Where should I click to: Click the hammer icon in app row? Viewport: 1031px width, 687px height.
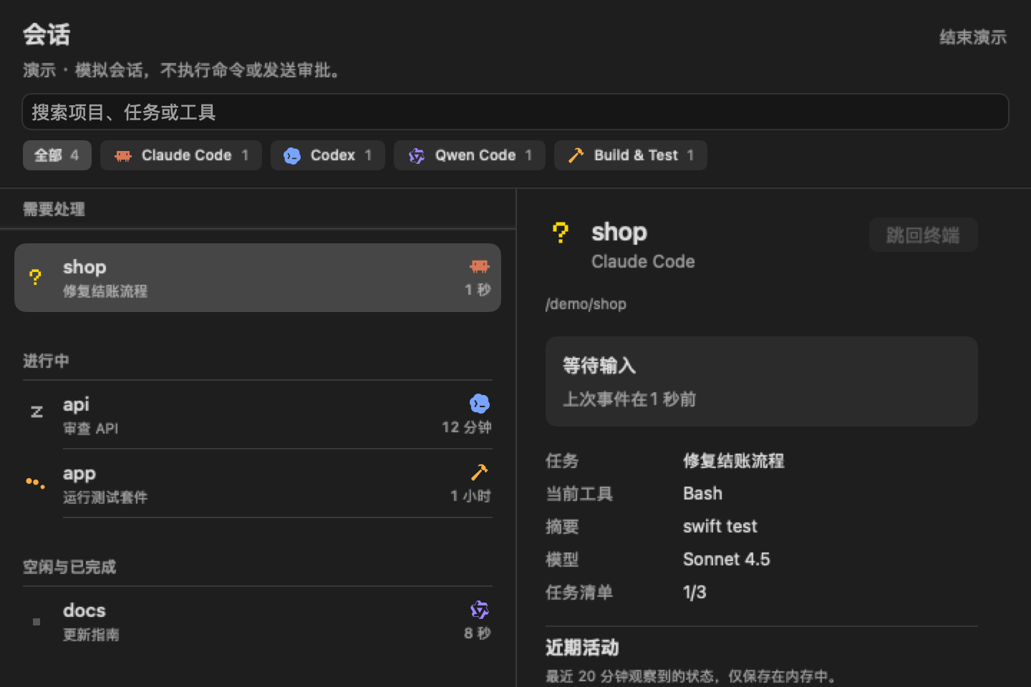click(x=479, y=472)
